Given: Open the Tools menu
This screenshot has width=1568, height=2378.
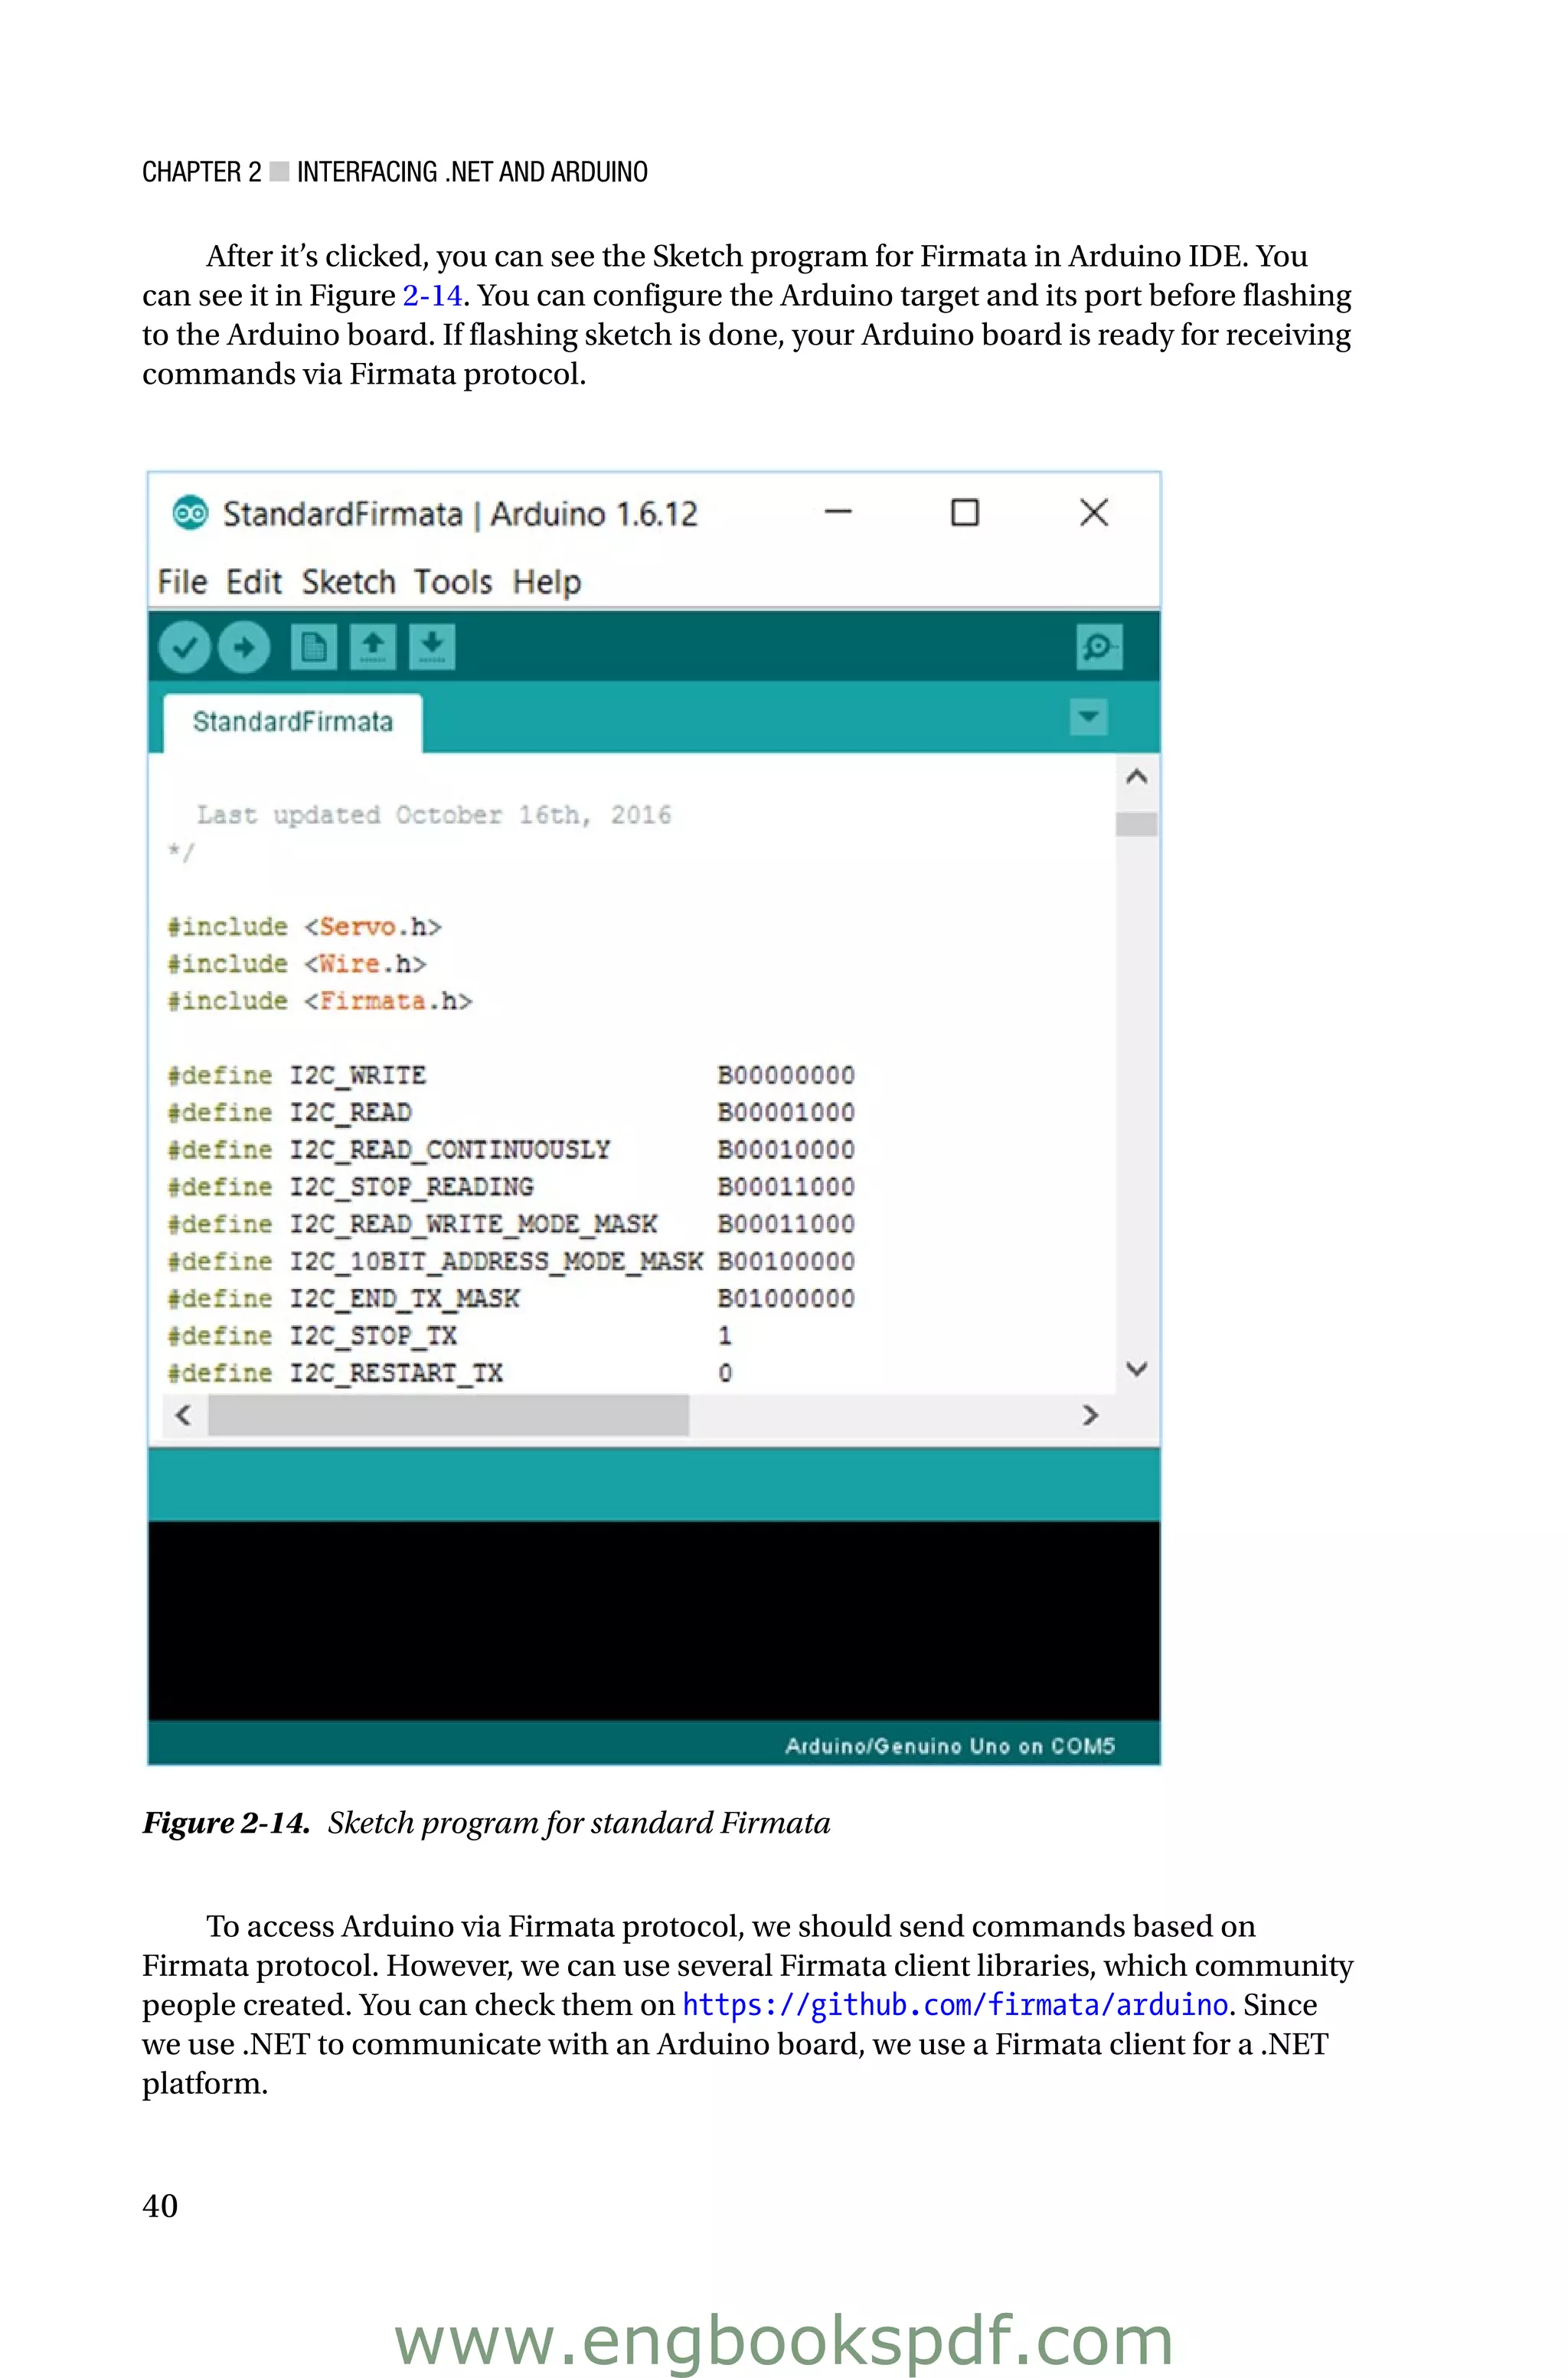Looking at the screenshot, I should coord(454,582).
